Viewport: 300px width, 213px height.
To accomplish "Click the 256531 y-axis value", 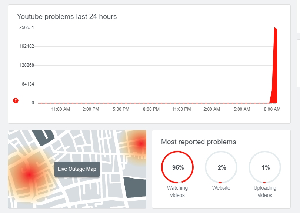I will pos(27,27).
